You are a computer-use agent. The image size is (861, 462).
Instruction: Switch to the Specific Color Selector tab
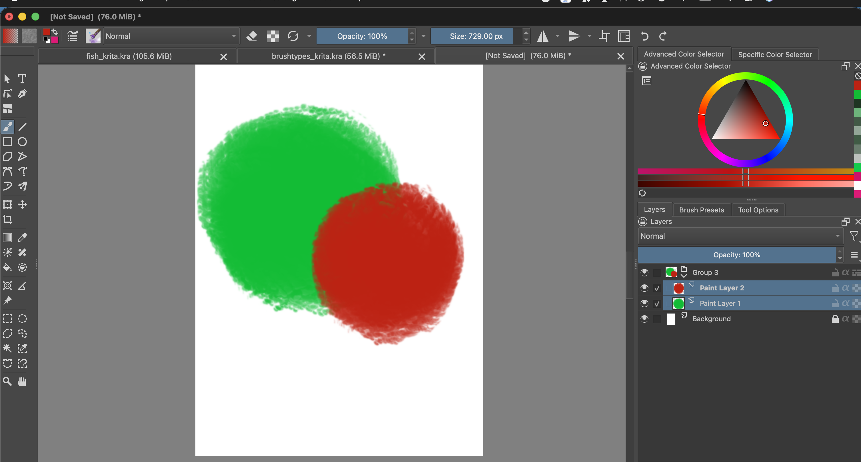pyautogui.click(x=775, y=55)
